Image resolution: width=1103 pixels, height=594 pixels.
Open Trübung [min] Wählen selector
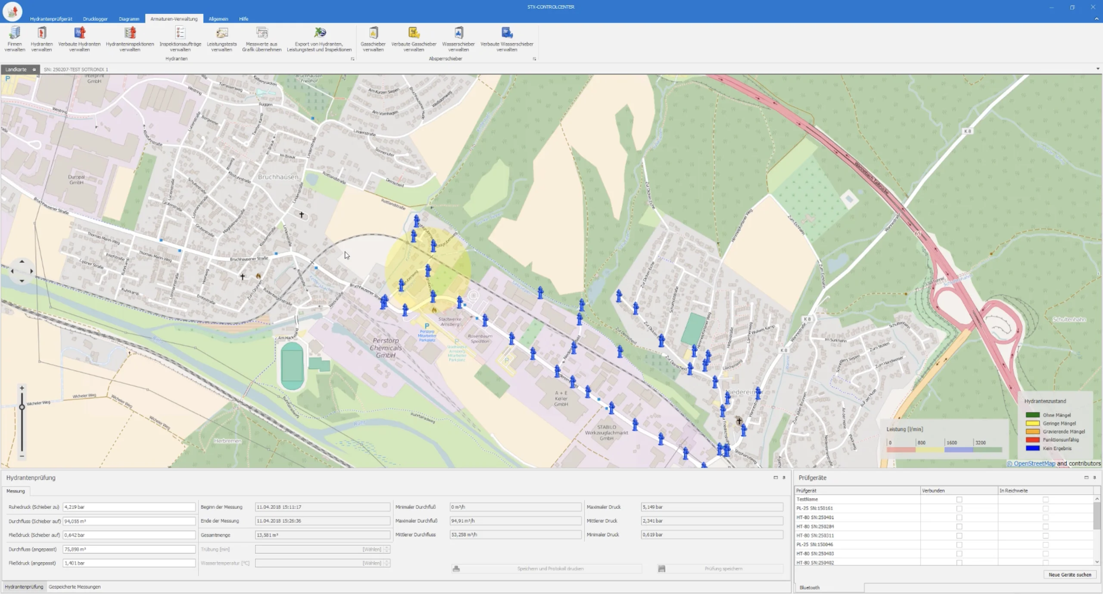pyautogui.click(x=323, y=549)
